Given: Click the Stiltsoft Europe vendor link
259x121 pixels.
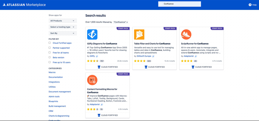Looking at the screenshot, I should tap(144, 56).
